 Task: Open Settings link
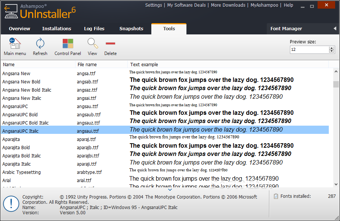[x=154, y=5]
